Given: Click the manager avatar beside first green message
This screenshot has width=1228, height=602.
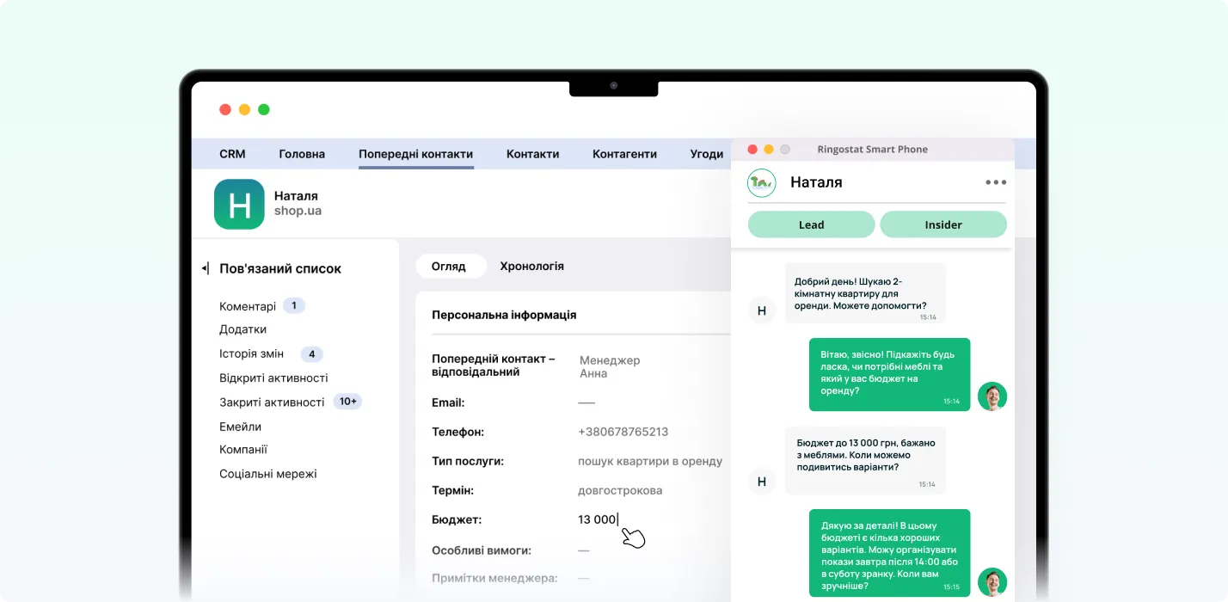Looking at the screenshot, I should 992,396.
